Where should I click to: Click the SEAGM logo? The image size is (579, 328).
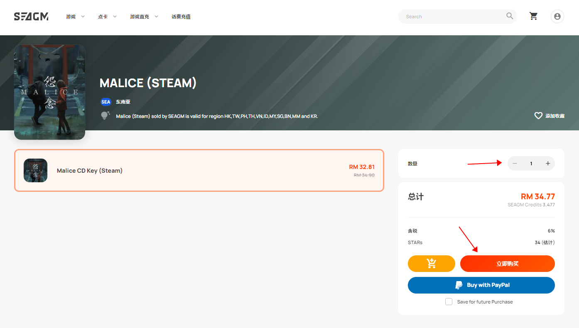tap(31, 17)
